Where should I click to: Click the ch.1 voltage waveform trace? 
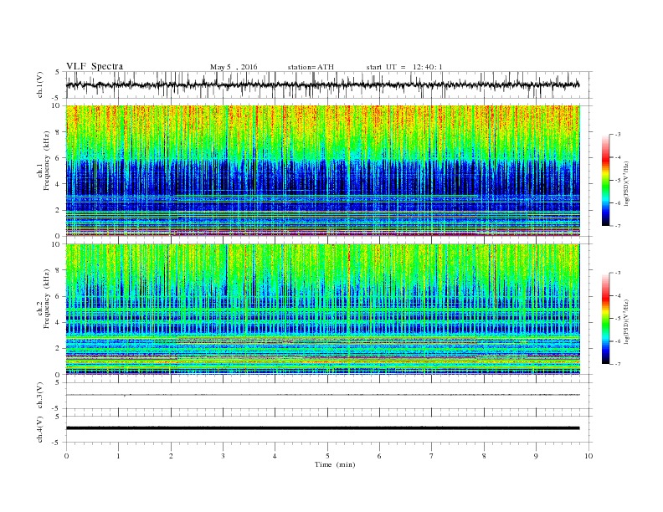[322, 84]
